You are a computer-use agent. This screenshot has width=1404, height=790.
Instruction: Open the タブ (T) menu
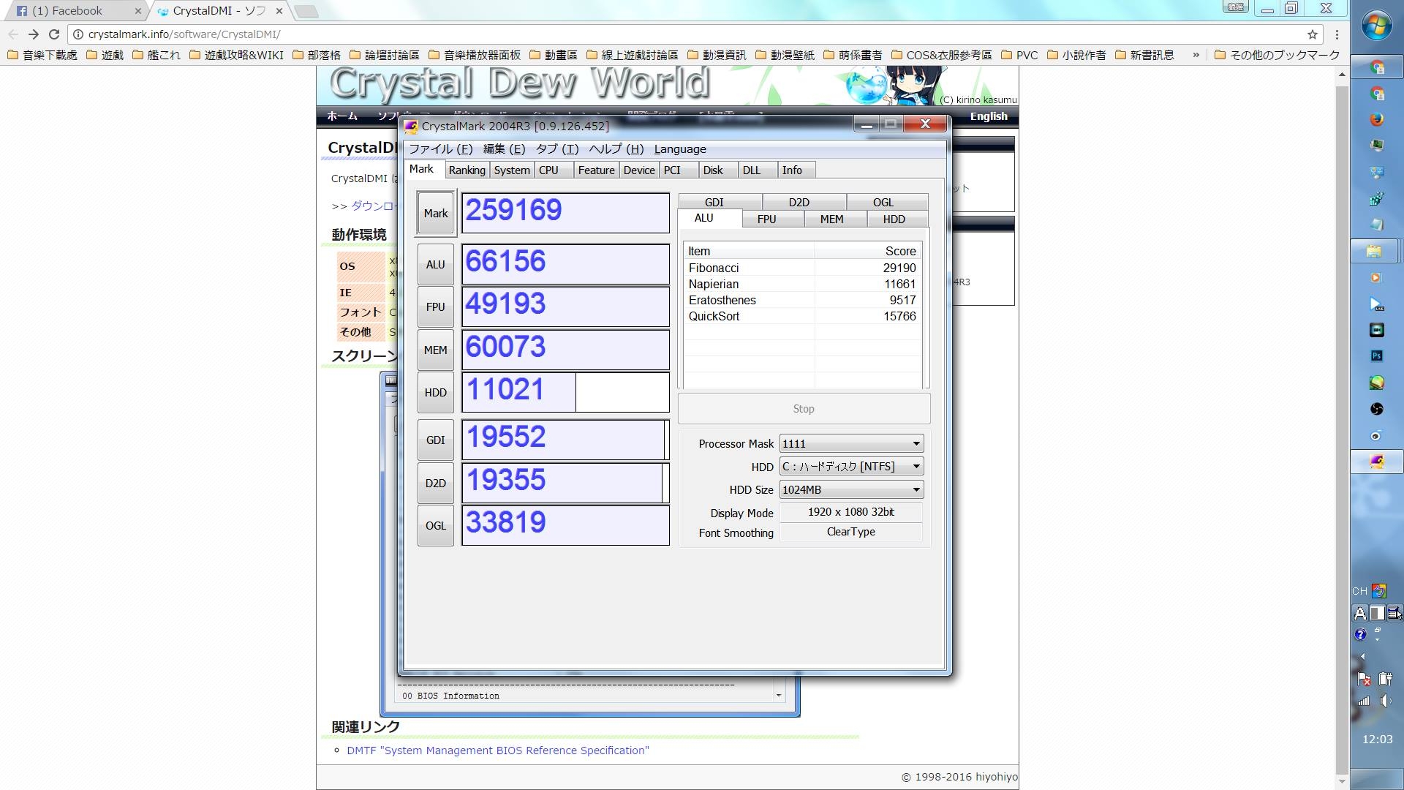coord(557,149)
